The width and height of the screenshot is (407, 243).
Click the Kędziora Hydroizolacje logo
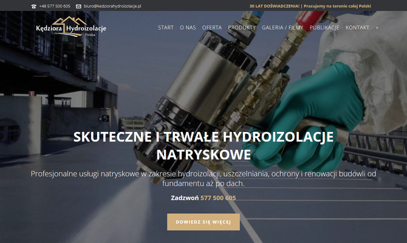tap(71, 27)
